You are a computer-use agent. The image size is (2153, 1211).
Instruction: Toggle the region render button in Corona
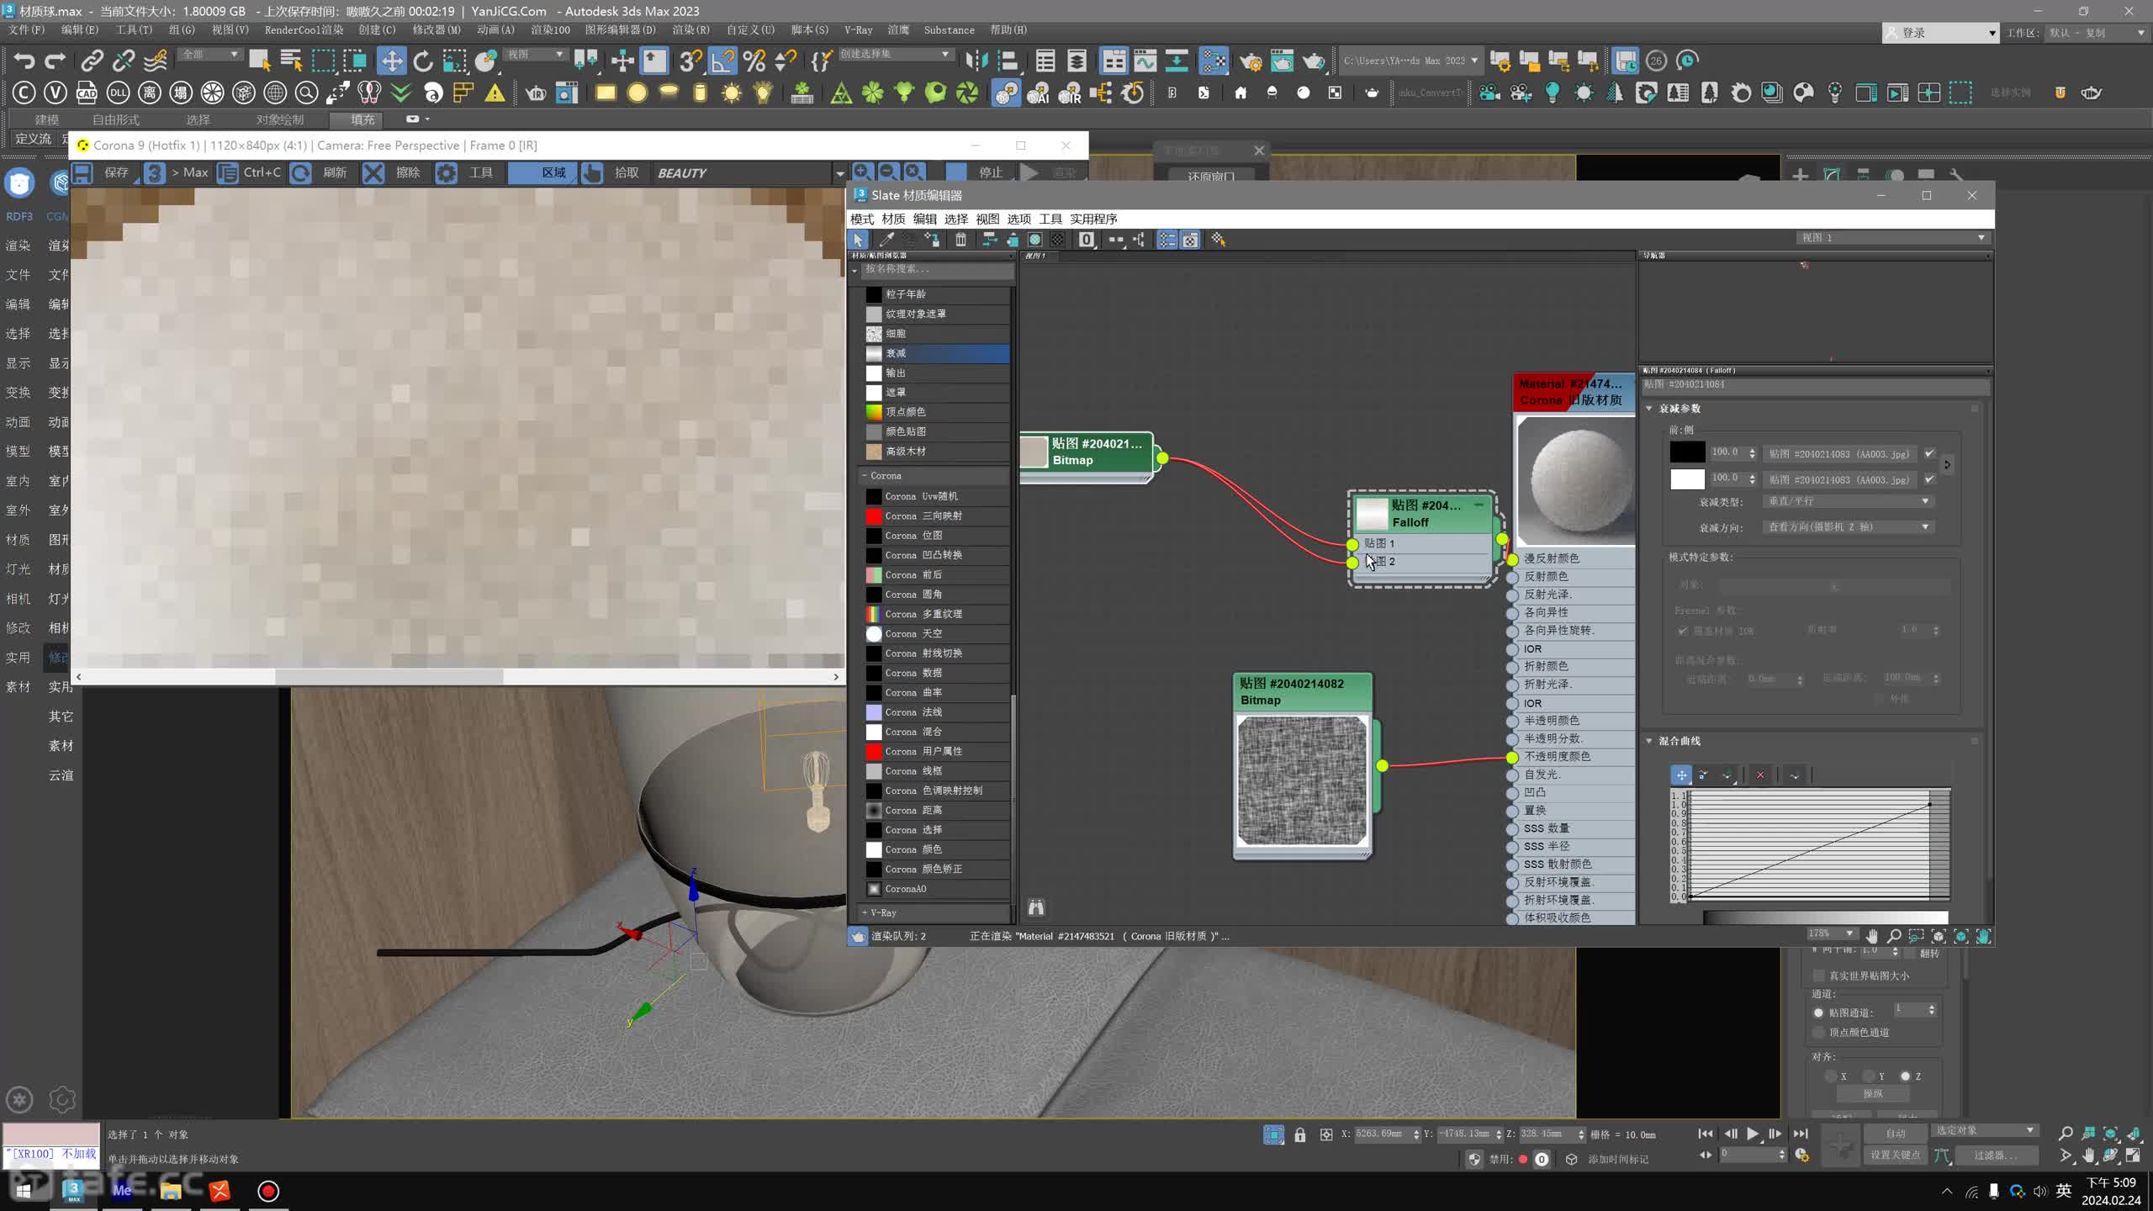542,172
